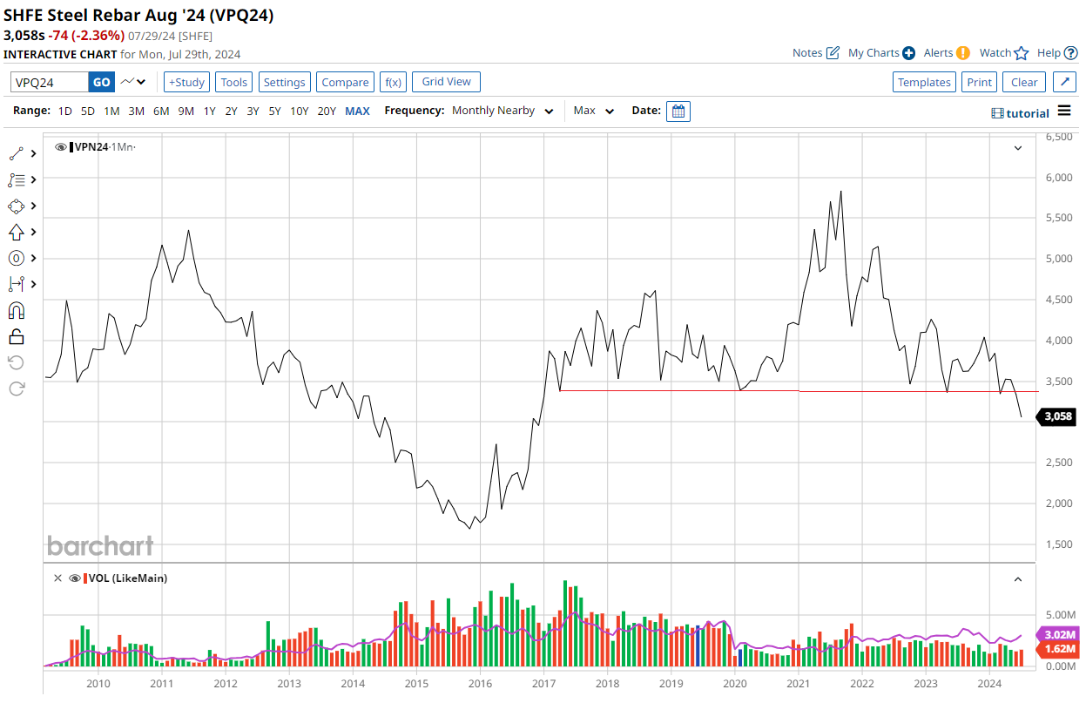
Task: Click the +Study button
Action: click(x=186, y=82)
